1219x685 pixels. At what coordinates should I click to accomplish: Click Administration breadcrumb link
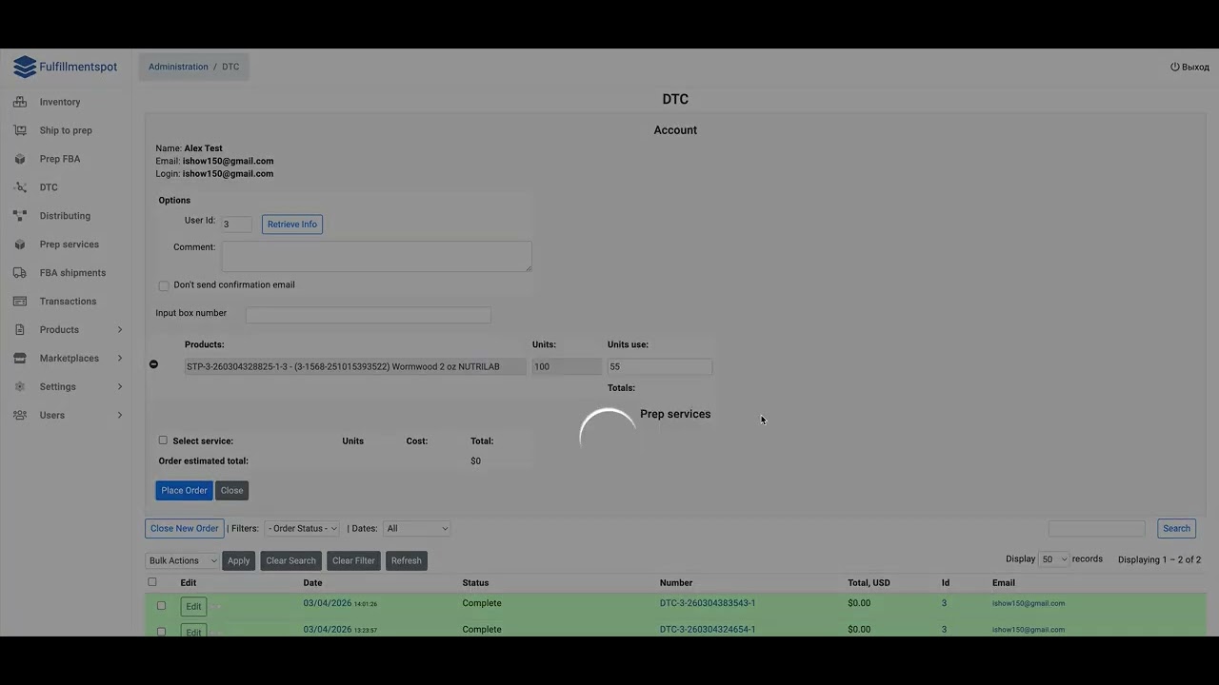point(178,67)
